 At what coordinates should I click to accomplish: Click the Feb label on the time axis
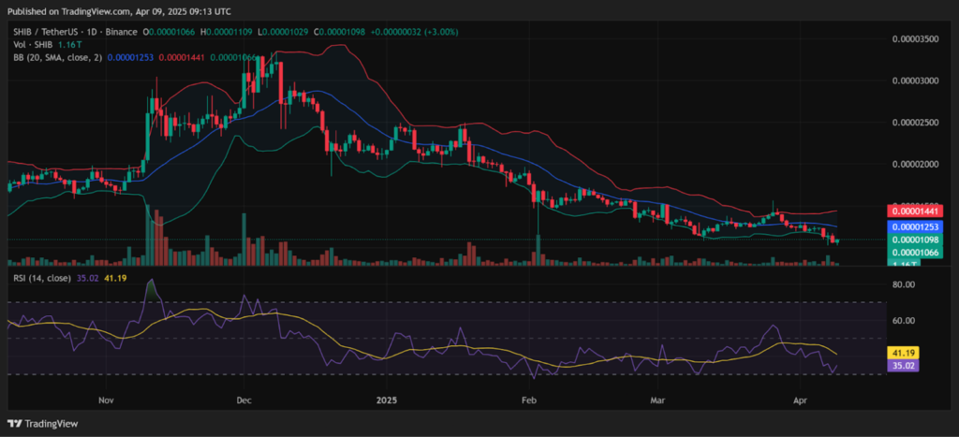click(x=529, y=398)
